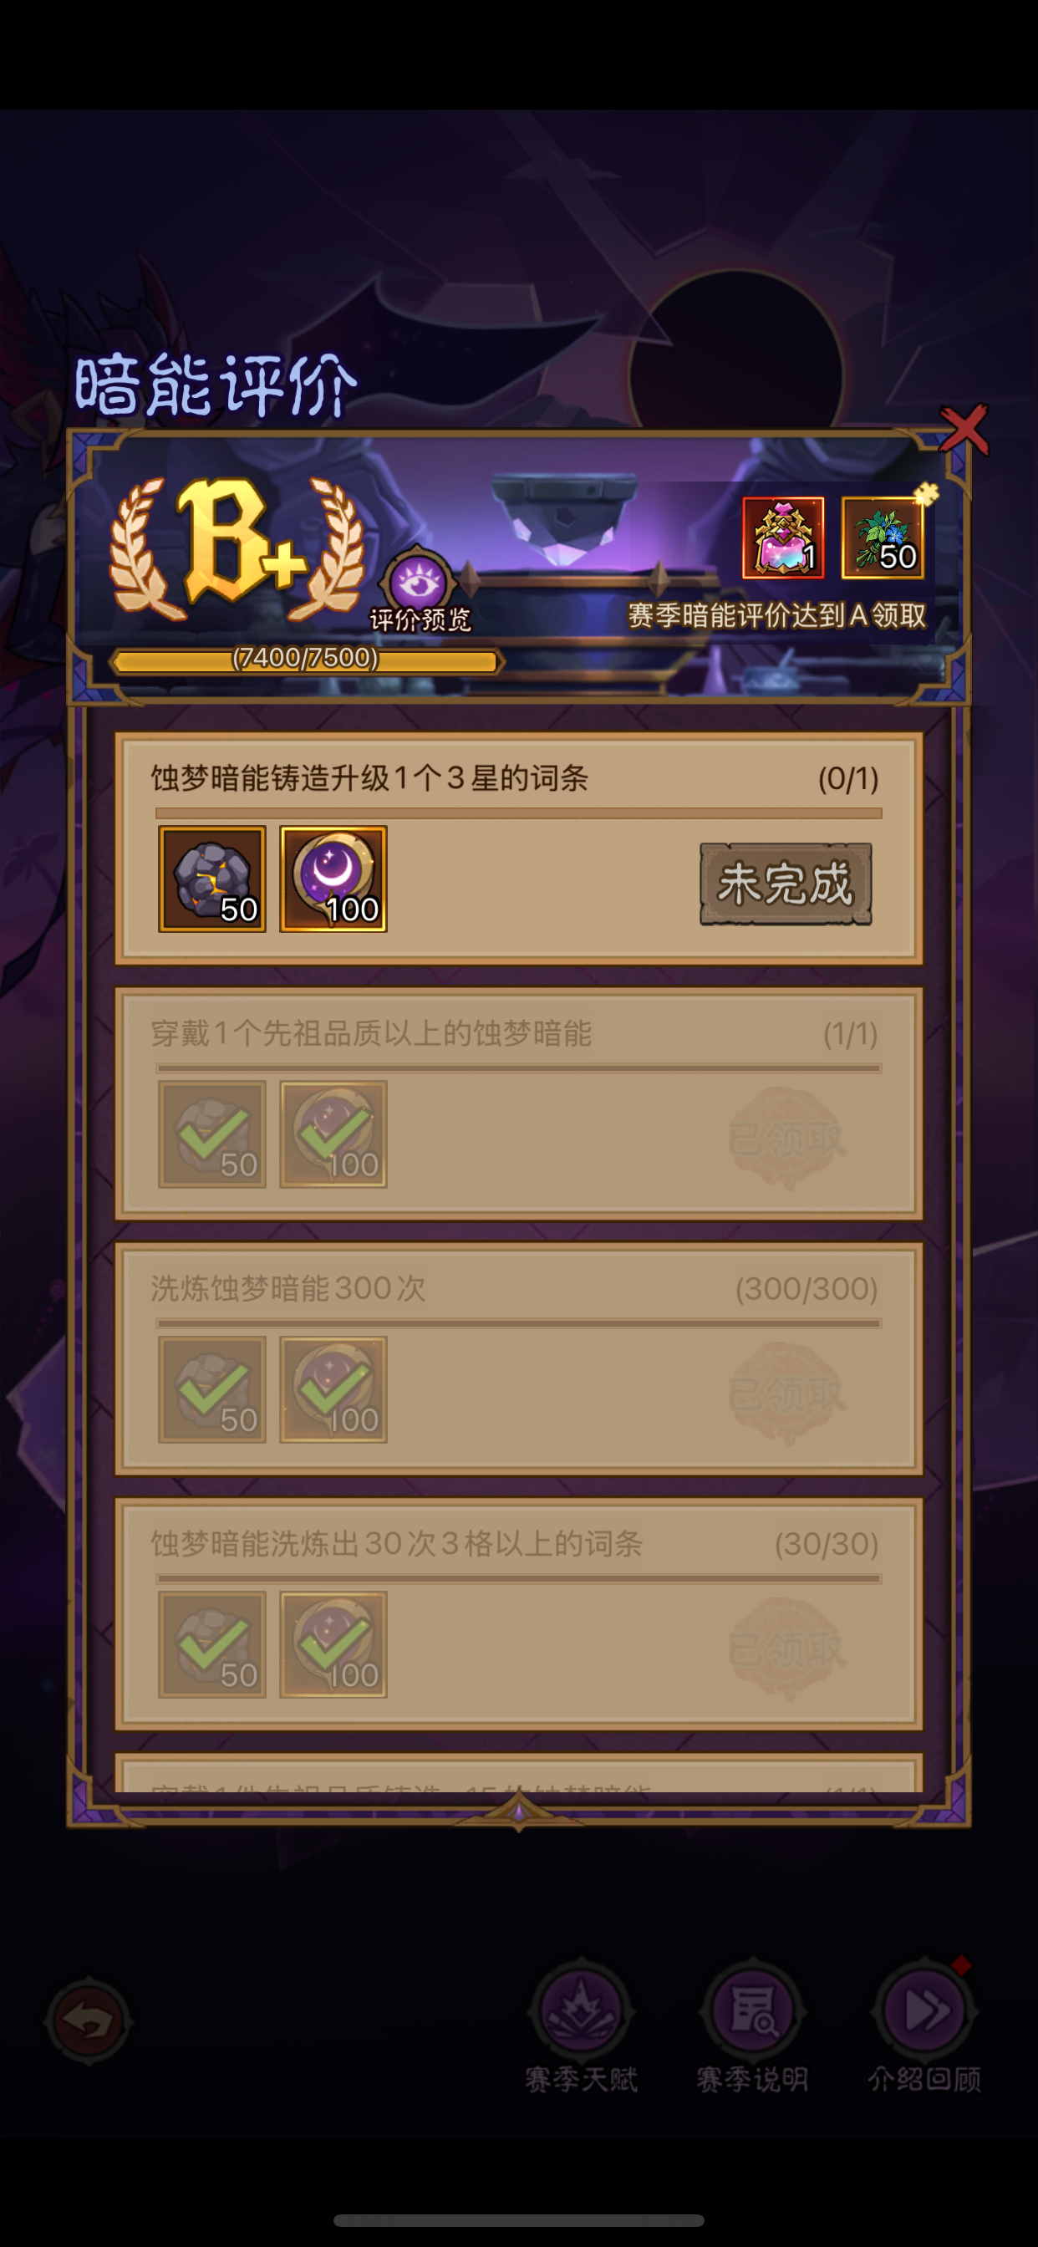Tap checked moon coin in 洗炼300次 task
The width and height of the screenshot is (1038, 2247).
click(x=333, y=1389)
